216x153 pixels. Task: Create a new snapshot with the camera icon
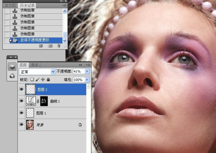pyautogui.click(x=50, y=46)
